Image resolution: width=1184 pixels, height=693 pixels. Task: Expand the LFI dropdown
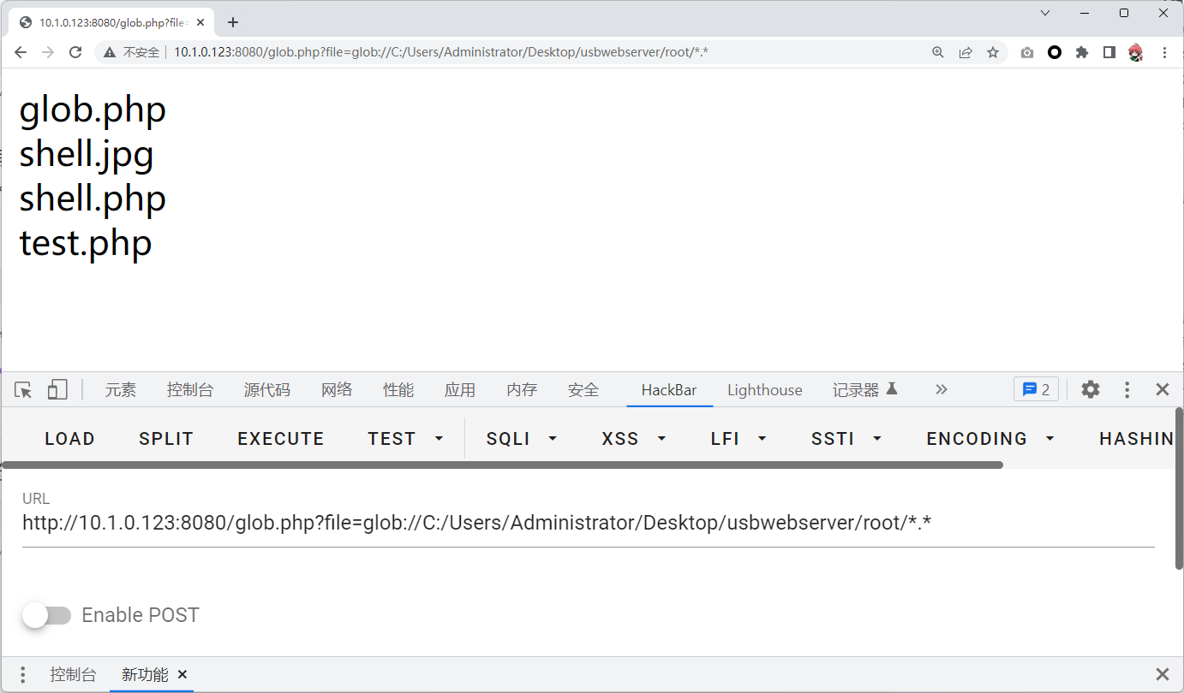point(739,439)
